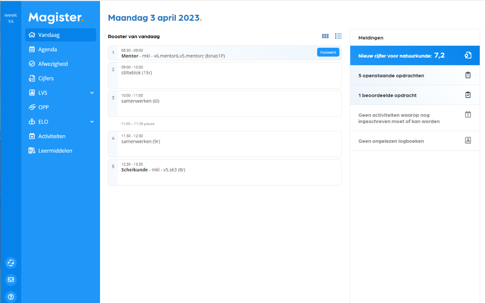Open help via the question mark icon
Image resolution: width=485 pixels, height=303 pixels.
[11, 297]
